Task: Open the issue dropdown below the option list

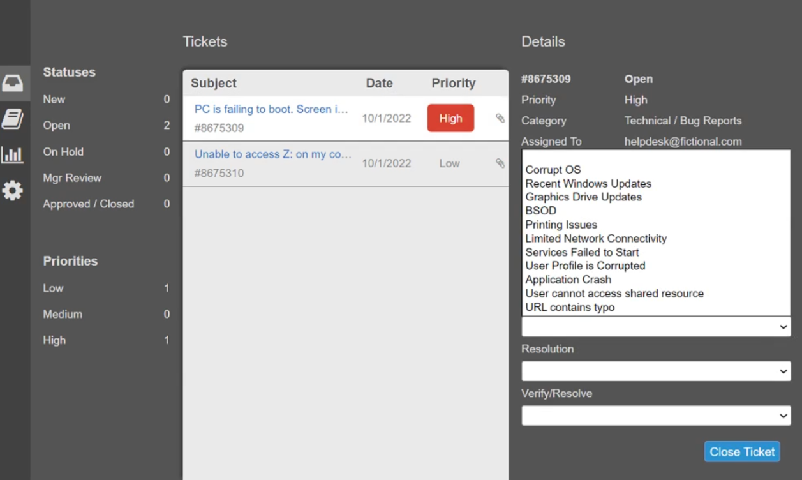Action: click(656, 327)
